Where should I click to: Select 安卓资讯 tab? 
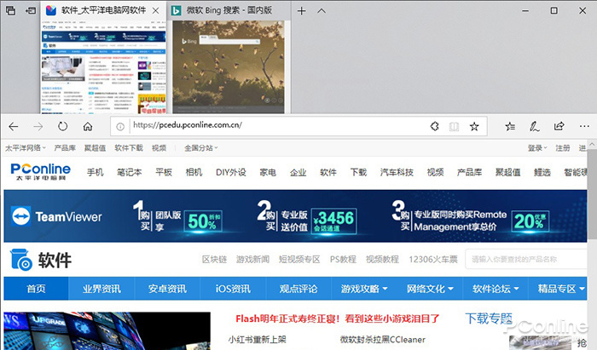pos(167,289)
